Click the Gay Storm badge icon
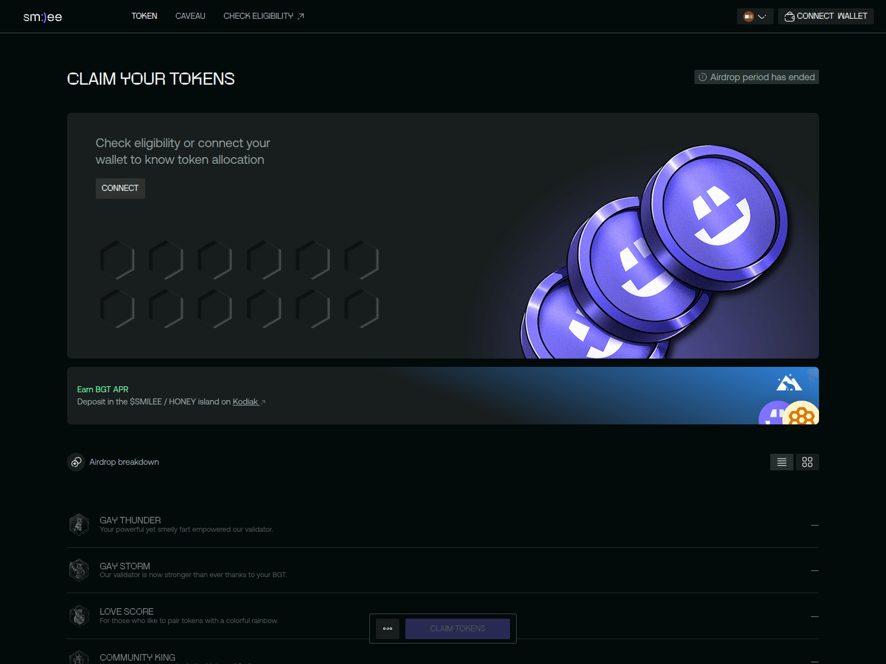 (79, 570)
